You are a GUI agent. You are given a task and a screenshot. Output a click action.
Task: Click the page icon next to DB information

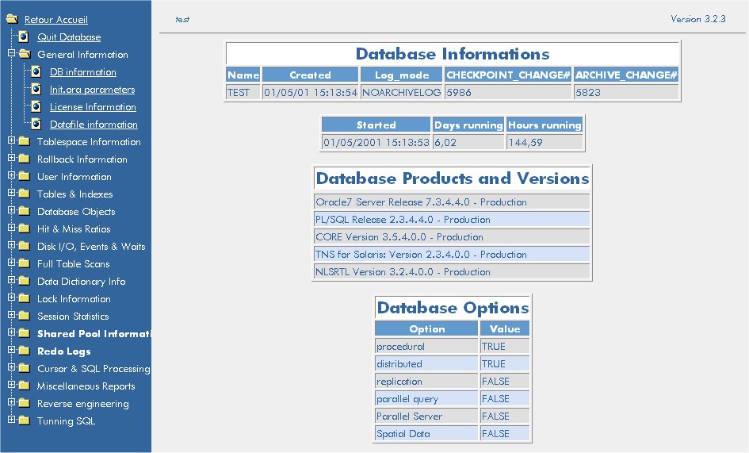(36, 72)
